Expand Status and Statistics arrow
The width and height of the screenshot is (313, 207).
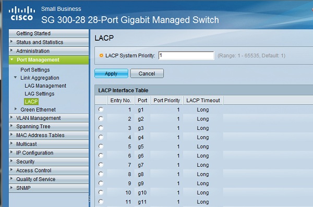[11, 42]
